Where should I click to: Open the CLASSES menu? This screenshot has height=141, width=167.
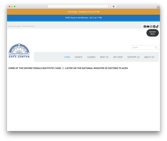[x=91, y=57]
